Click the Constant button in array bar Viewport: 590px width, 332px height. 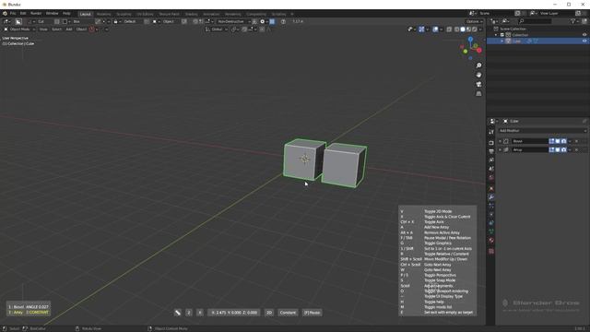click(x=288, y=313)
